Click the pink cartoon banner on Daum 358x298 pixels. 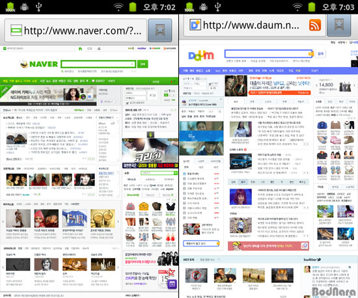(268, 246)
